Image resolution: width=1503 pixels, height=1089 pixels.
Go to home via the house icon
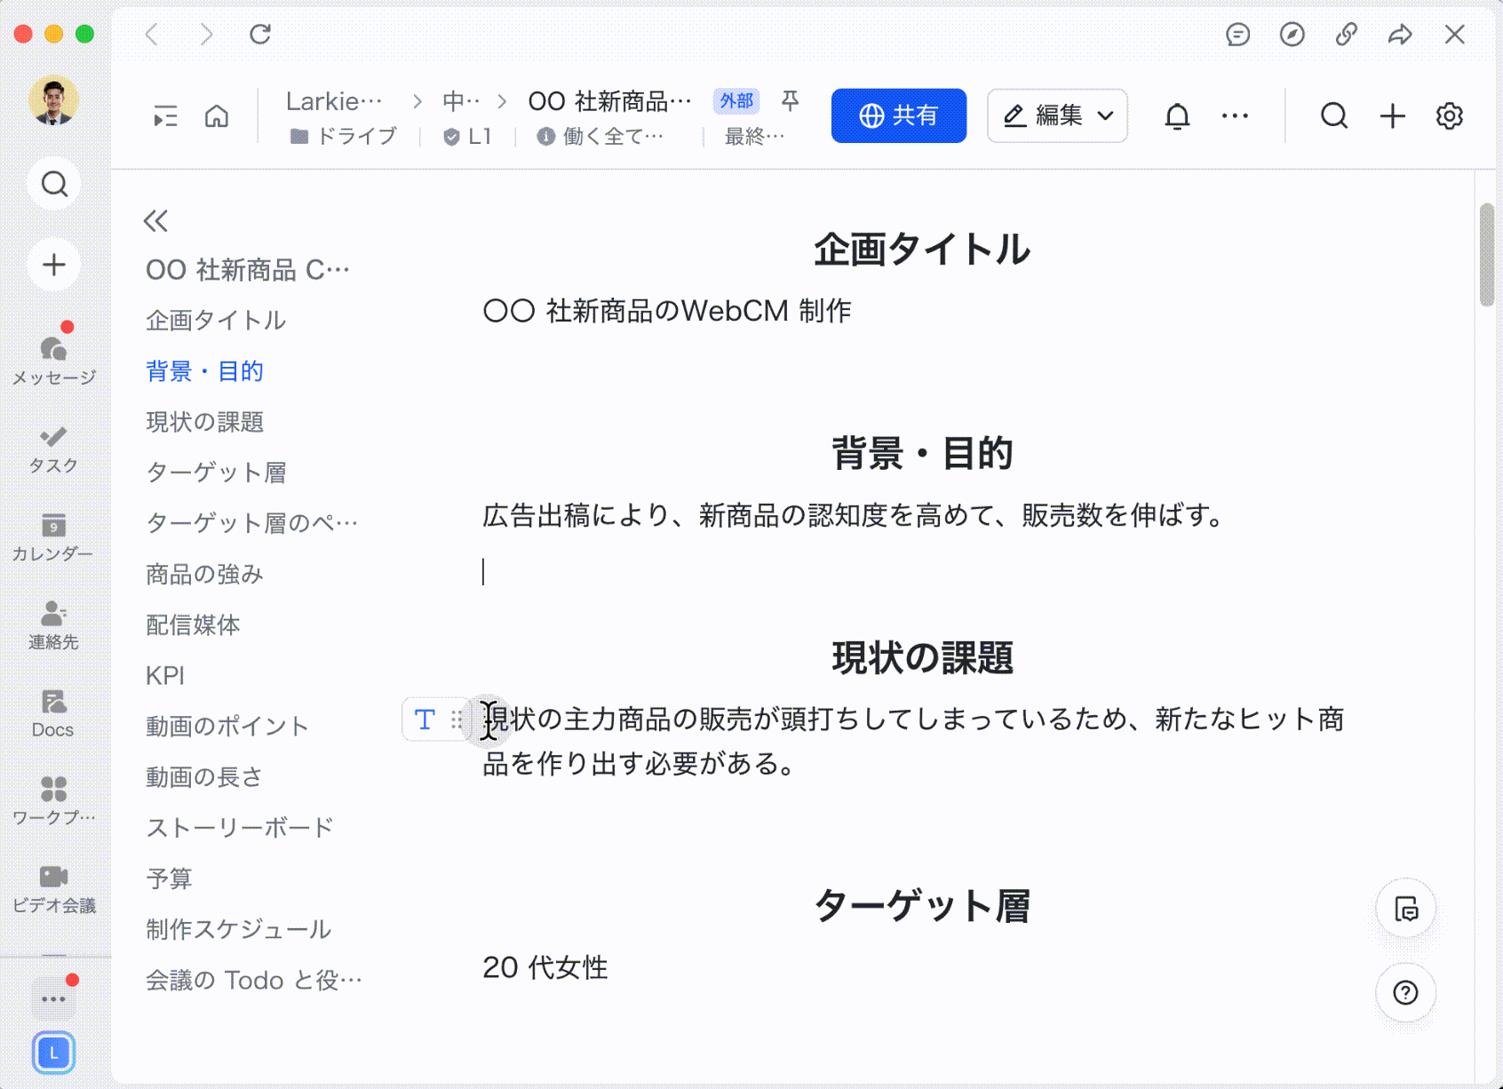point(216,115)
